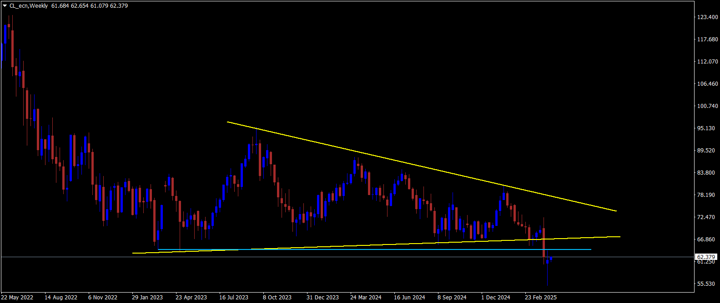The image size is (720, 303).
Task: Click the 8 Oct 2023 date label
Action: tap(277, 298)
